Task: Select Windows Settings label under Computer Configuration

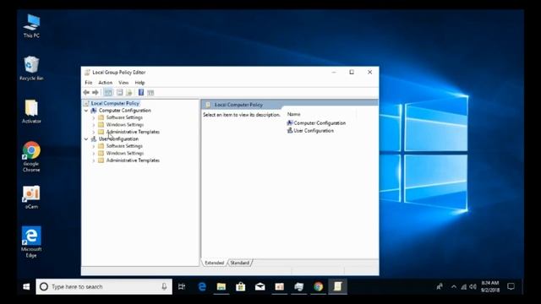Action: pos(125,125)
